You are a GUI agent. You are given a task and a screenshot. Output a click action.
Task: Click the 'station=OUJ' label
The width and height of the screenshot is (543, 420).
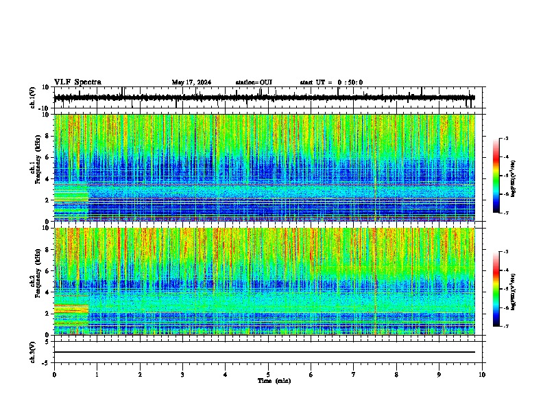pos(254,82)
